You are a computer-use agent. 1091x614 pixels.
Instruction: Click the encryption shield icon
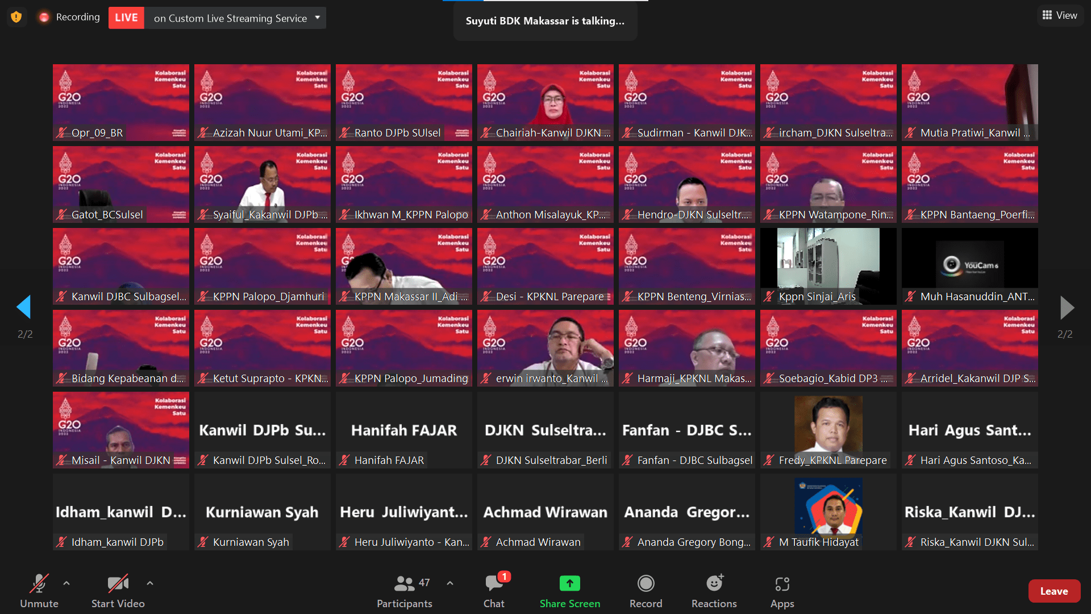(16, 17)
